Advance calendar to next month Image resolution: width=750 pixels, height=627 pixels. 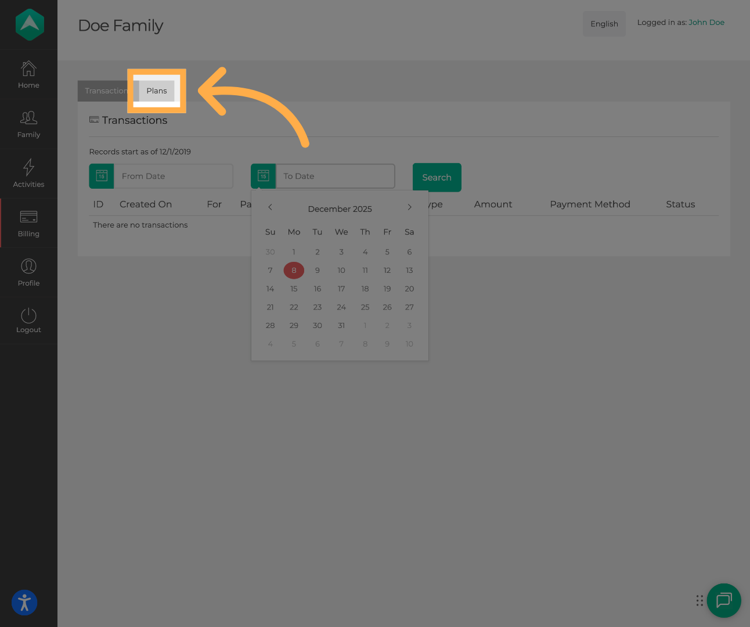[x=409, y=207]
